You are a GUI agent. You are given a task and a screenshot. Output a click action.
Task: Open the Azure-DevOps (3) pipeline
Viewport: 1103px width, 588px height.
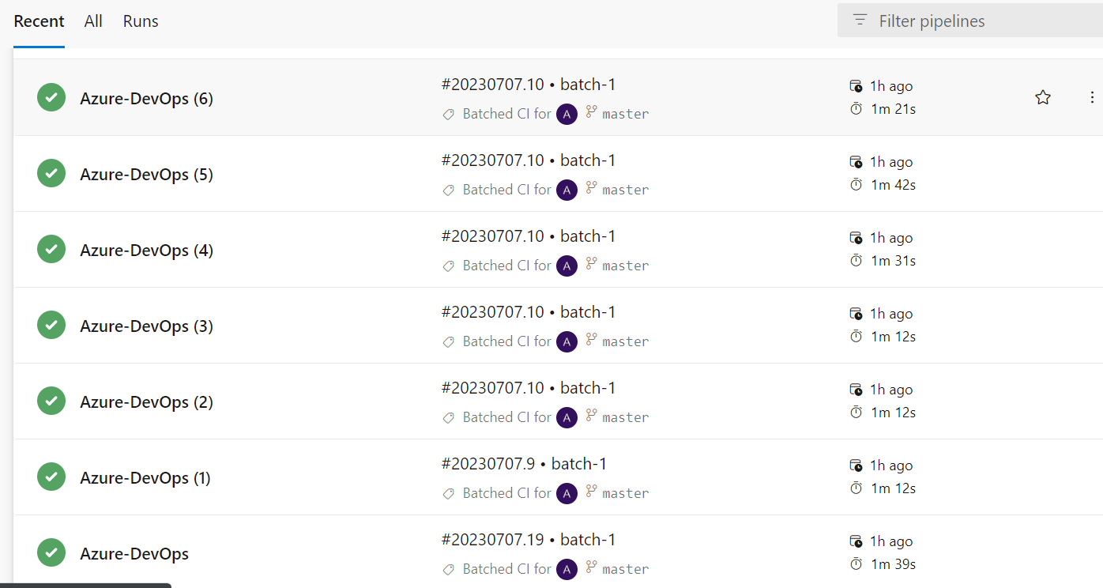(x=145, y=326)
